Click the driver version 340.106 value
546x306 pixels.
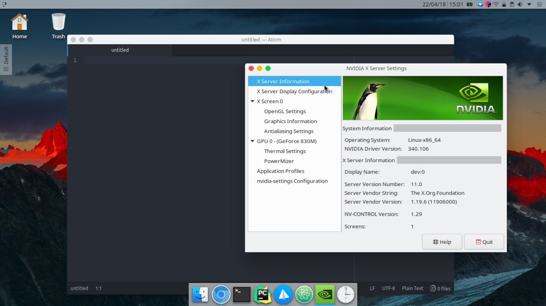[x=418, y=149]
